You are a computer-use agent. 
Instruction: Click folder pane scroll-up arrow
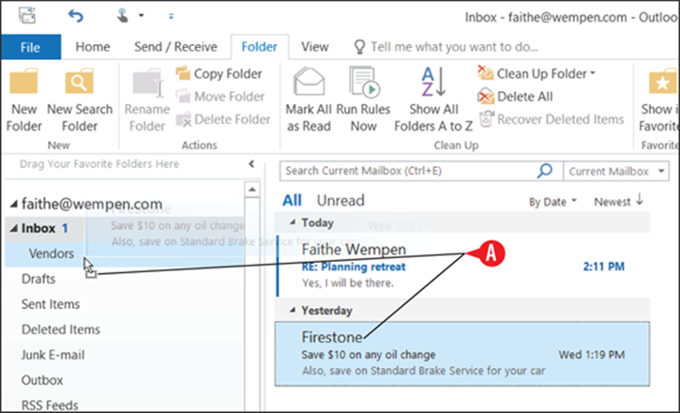click(252, 190)
